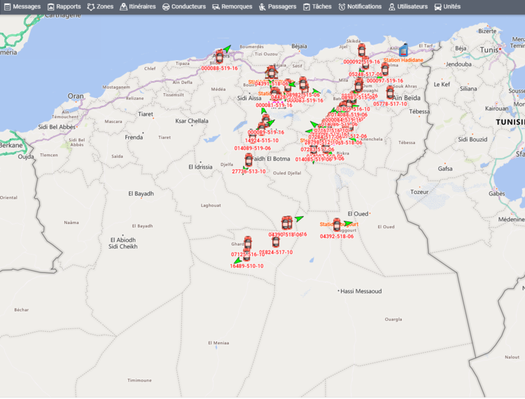Viewport: 525px width, 399px height.
Task: Open the Remorques tab
Action: point(232,7)
